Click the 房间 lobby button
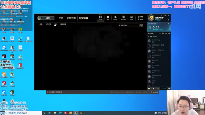The image size is (205, 115). [48, 18]
